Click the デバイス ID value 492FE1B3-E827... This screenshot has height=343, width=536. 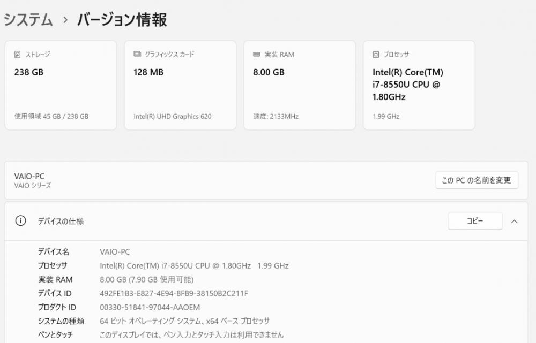pyautogui.click(x=174, y=294)
